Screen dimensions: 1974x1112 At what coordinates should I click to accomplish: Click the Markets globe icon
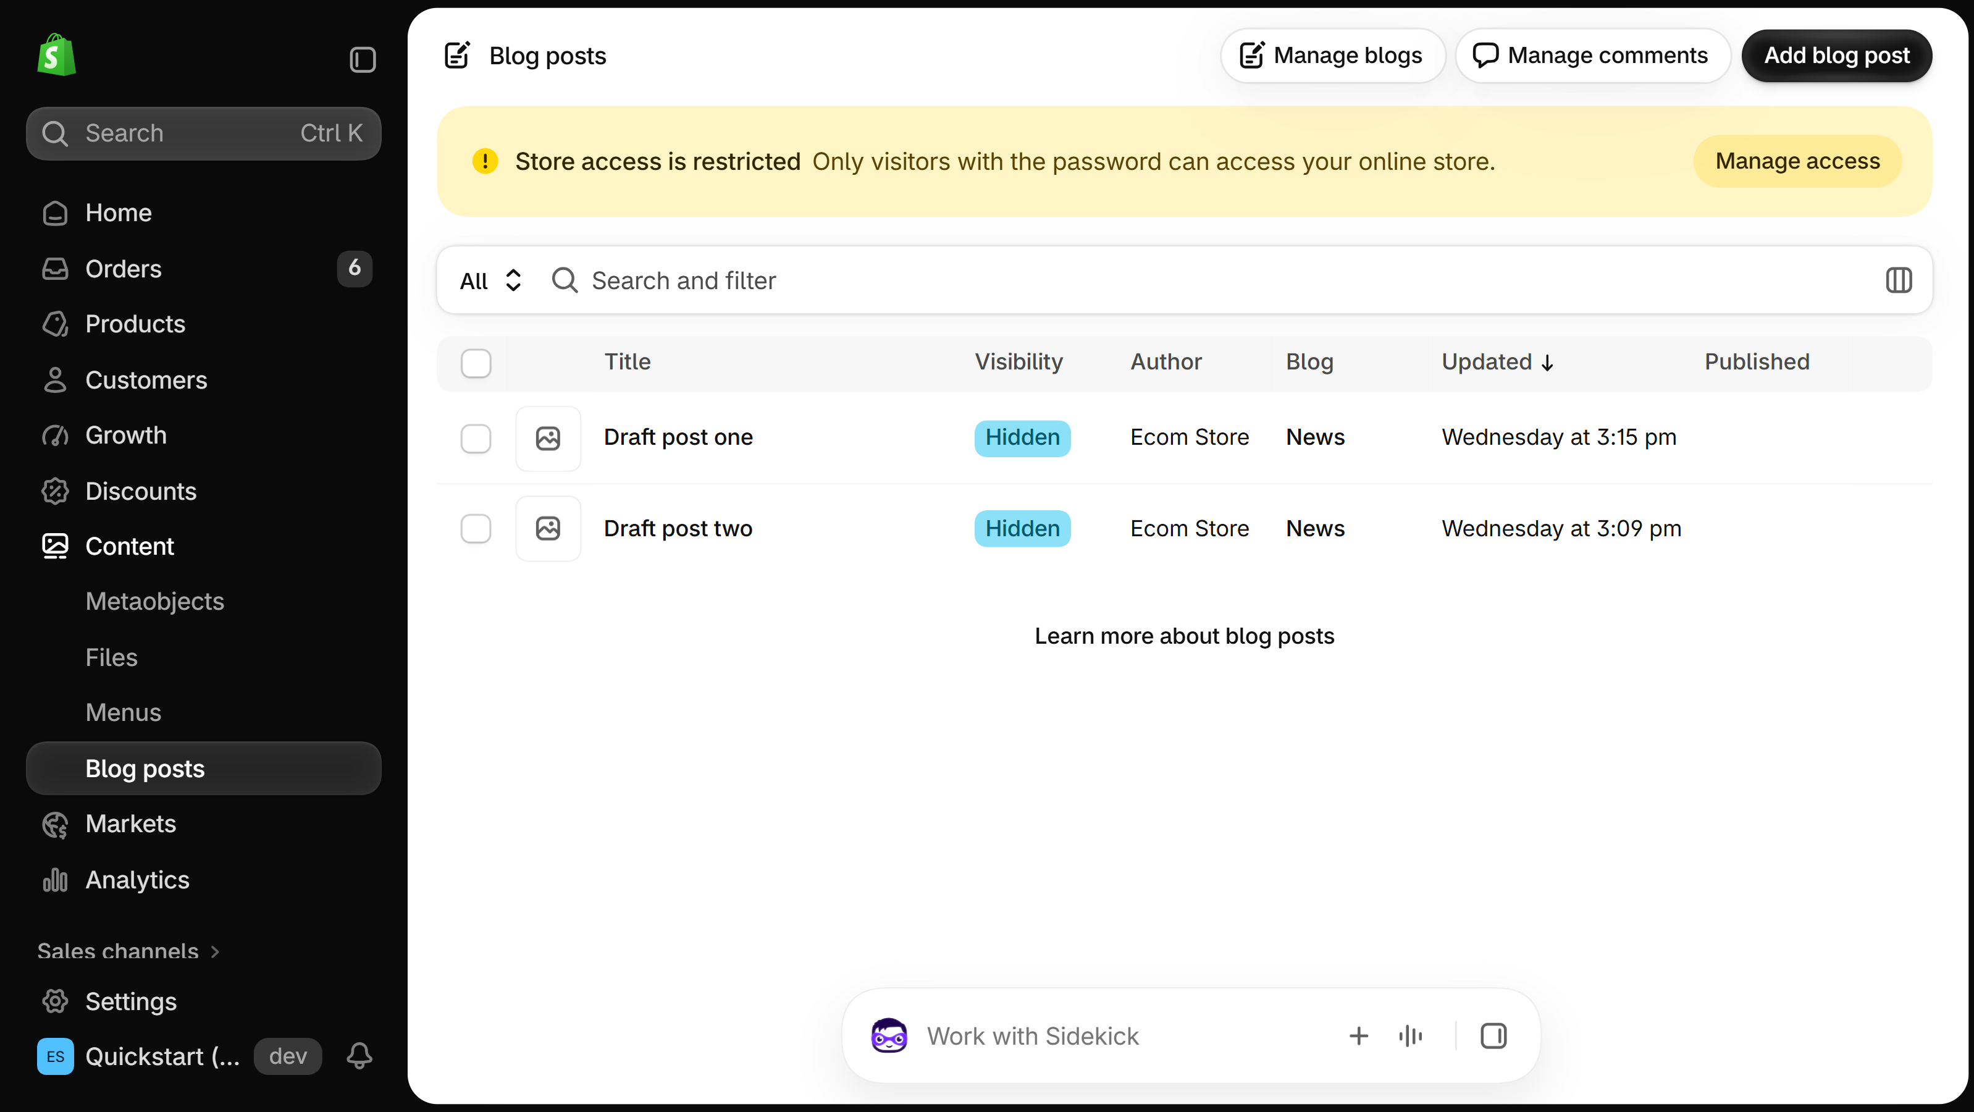pos(55,825)
